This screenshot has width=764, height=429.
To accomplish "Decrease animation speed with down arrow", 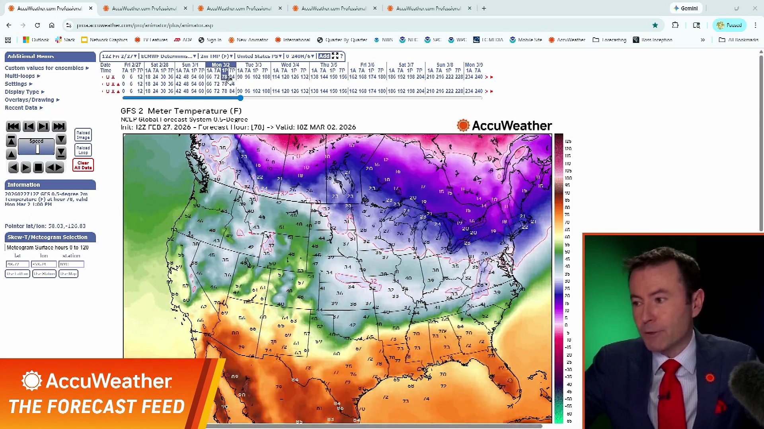I will coord(61,139).
